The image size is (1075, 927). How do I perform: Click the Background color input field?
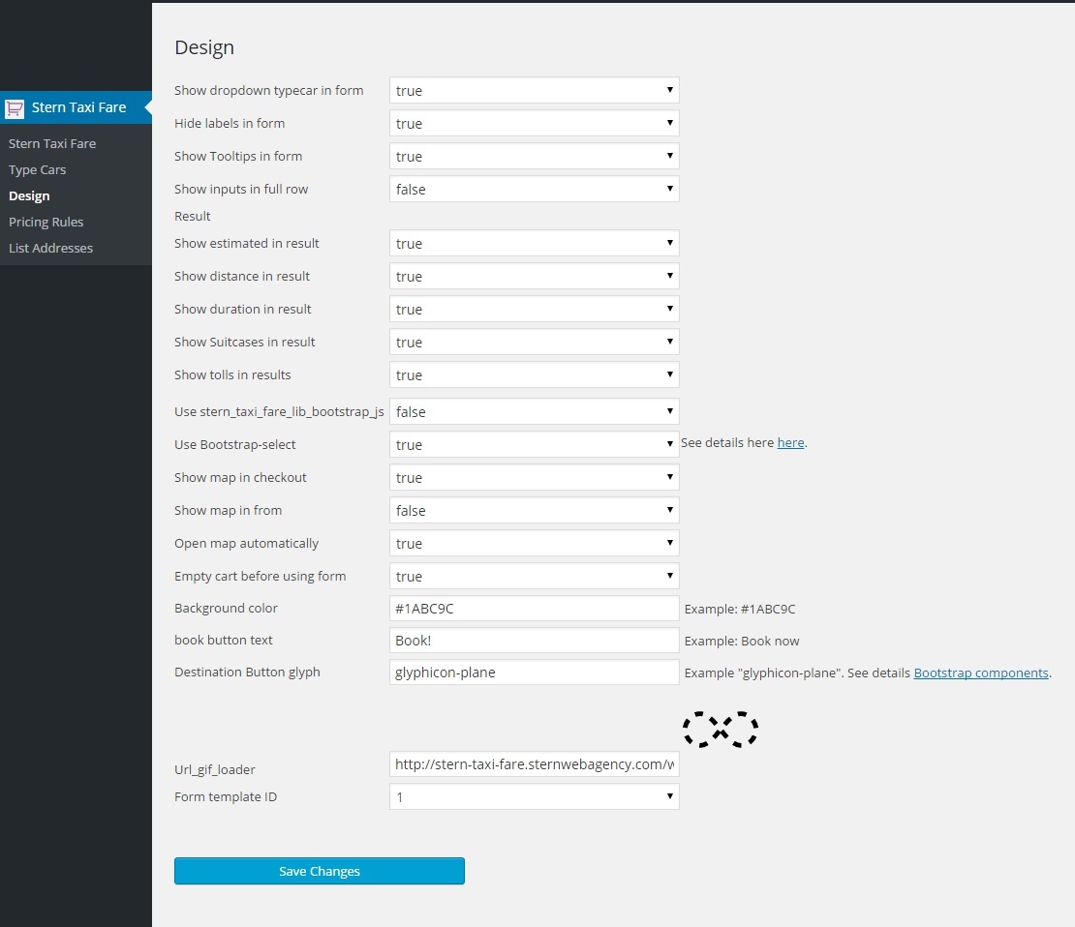(x=534, y=609)
